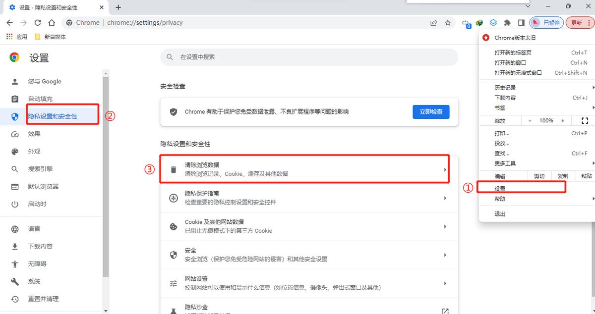Click the back arrow navigation icon
Image resolution: width=595 pixels, height=314 pixels.
pos(9,22)
